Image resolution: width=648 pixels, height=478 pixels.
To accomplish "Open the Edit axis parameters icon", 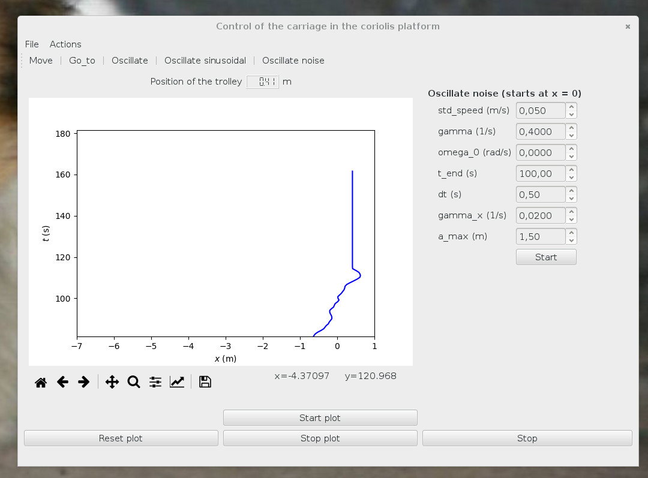I will [x=177, y=382].
